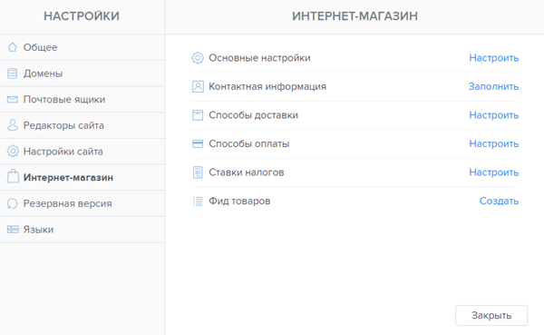This screenshot has height=335, width=544.
Task: Click the envelope icon beside Почтовые ящики
Action: coord(13,100)
